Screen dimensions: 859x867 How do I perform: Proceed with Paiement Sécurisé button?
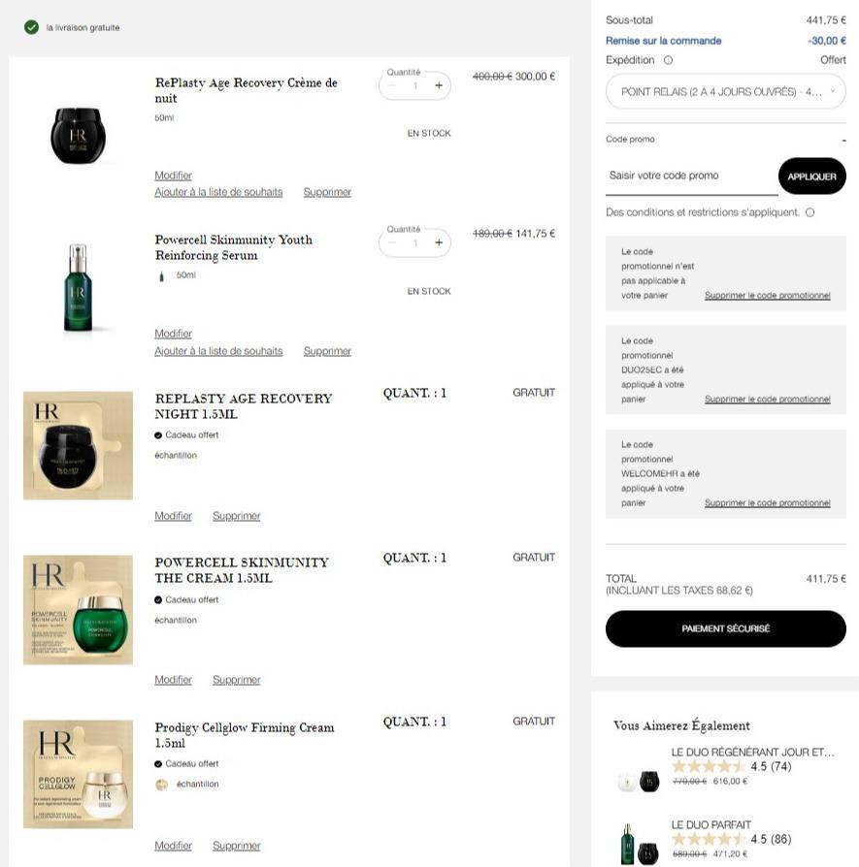tap(726, 628)
